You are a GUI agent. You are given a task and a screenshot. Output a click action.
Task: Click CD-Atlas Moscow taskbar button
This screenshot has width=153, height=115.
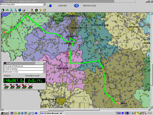click(x=52, y=113)
